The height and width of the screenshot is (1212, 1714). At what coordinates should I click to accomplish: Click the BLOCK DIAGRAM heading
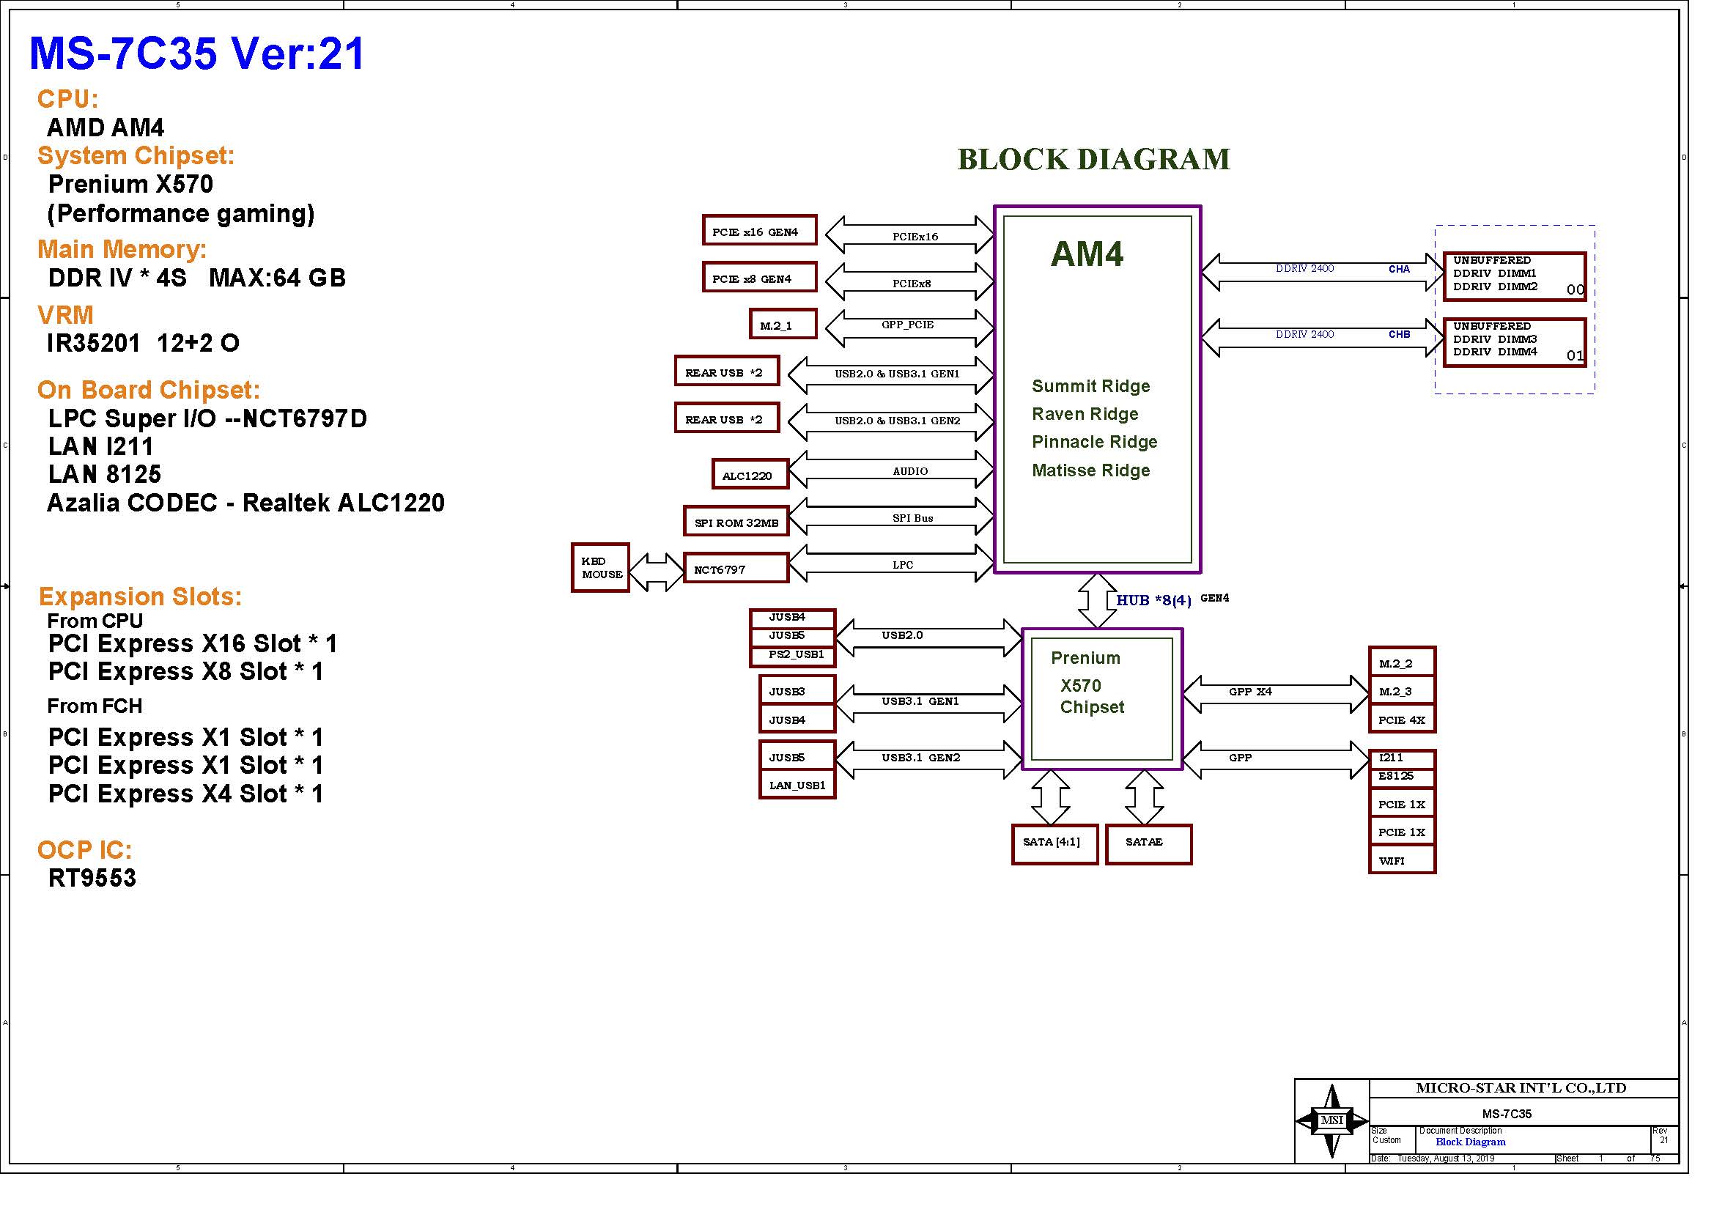1093,159
